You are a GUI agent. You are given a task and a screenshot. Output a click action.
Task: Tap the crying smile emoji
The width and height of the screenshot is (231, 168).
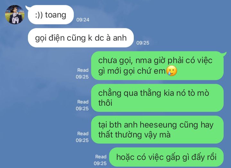171,71
